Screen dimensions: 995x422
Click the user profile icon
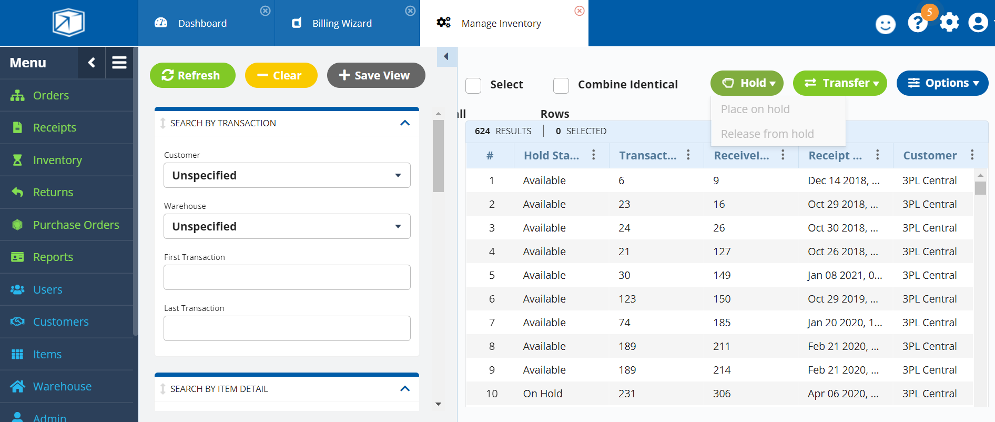[978, 23]
